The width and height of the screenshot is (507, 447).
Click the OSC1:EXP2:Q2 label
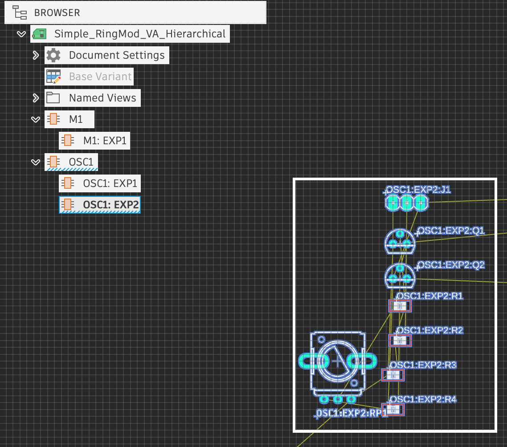451,265
